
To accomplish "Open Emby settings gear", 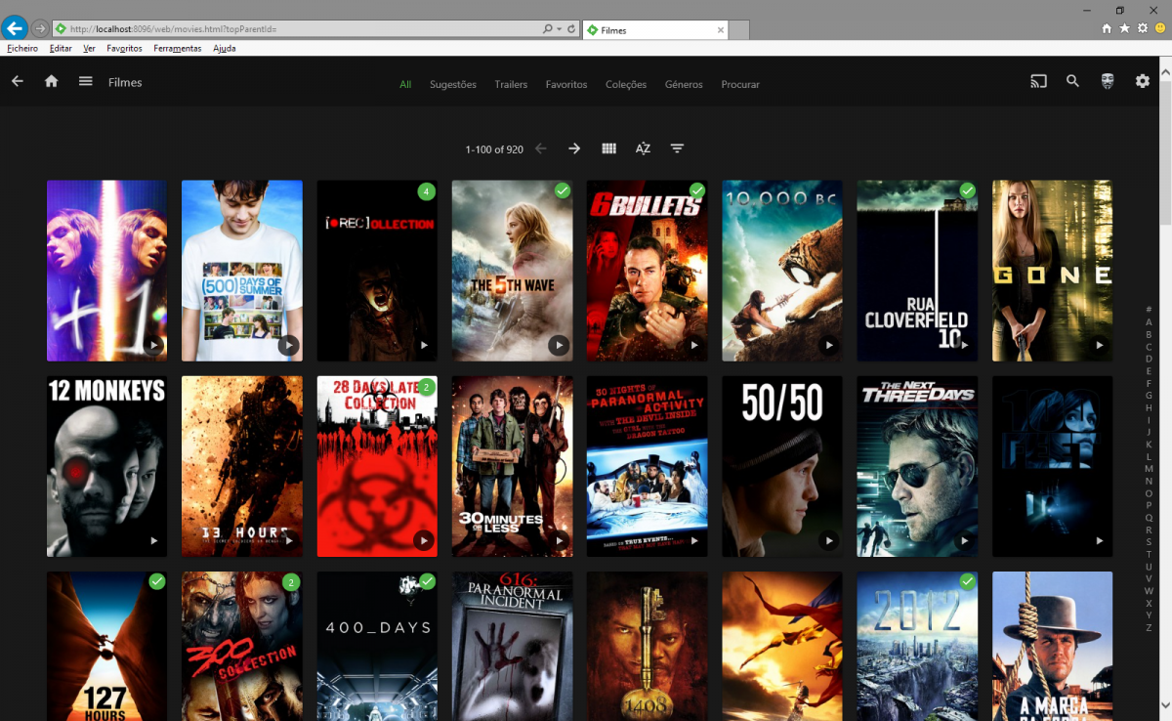I will 1143,82.
